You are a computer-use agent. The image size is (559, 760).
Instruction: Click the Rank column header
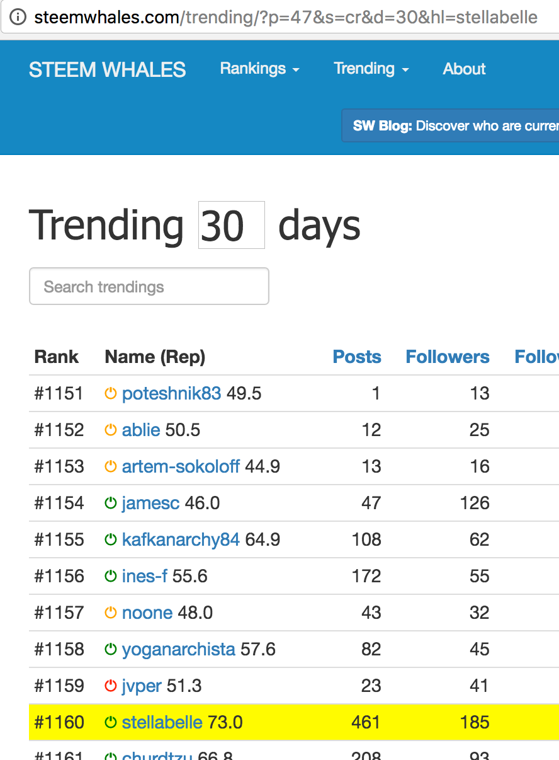pyautogui.click(x=57, y=357)
